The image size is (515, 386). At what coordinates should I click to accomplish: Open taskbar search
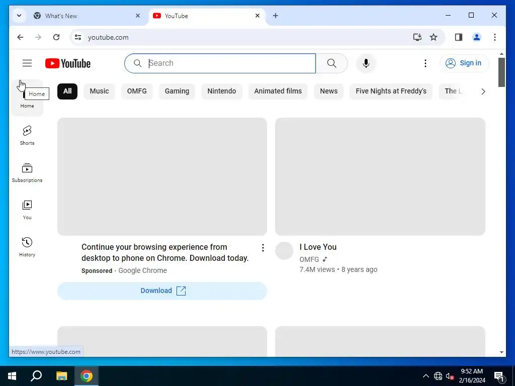pos(36,376)
